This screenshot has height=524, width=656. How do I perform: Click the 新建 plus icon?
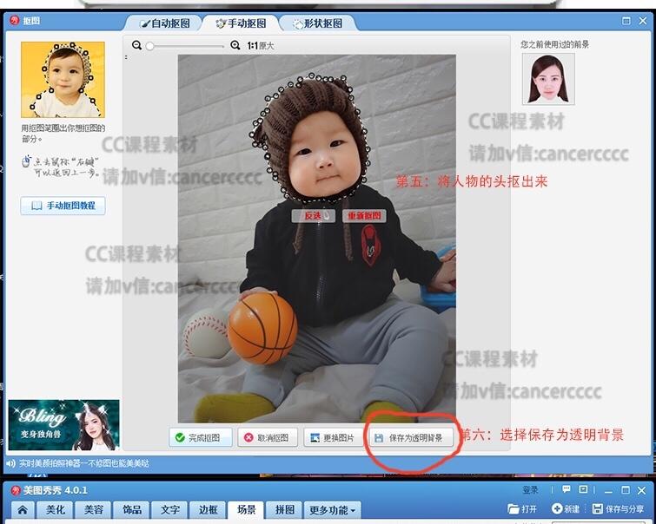pyautogui.click(x=557, y=508)
